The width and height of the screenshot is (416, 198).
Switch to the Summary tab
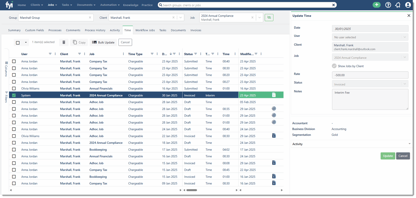coord(14,30)
